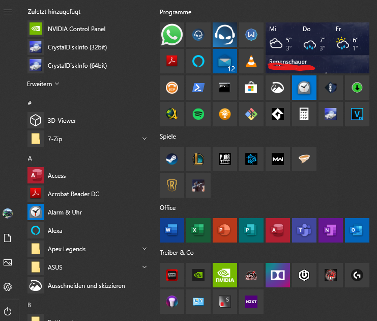
Task: Launch the OneNote tile
Action: [331, 230]
